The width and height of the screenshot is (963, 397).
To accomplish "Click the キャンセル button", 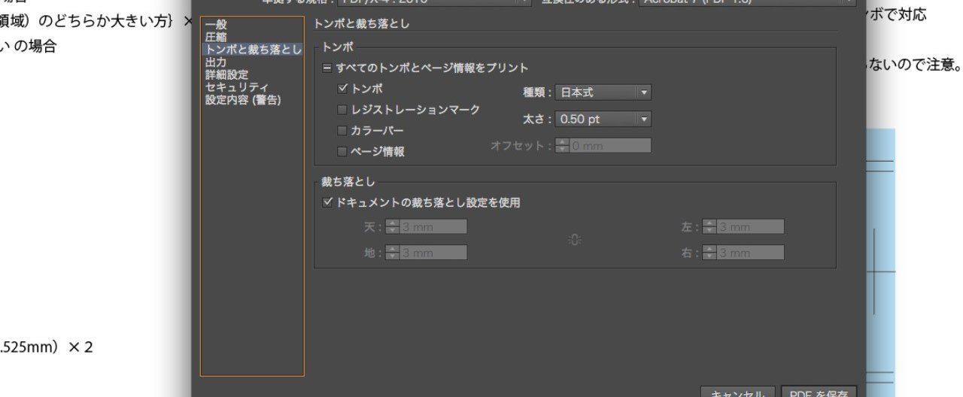I will tap(737, 392).
